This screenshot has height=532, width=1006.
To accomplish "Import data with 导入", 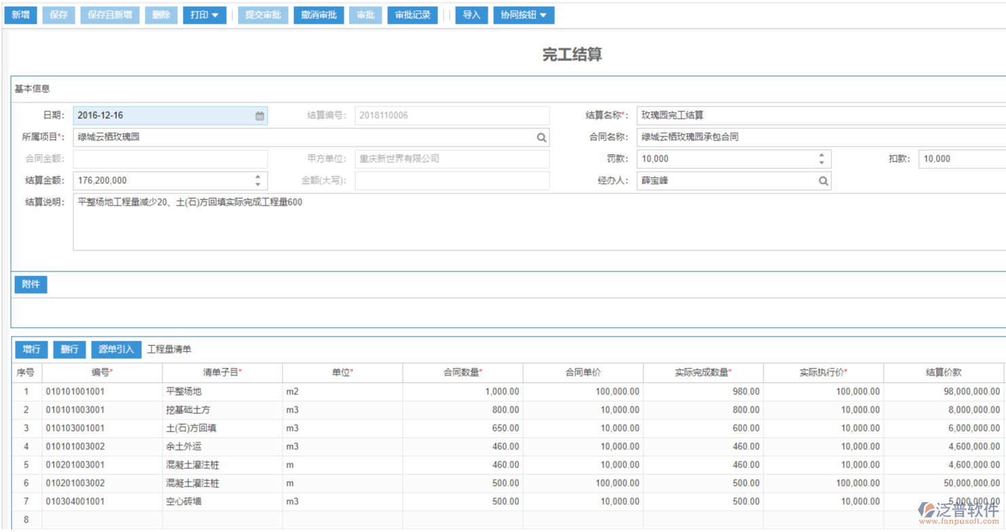I will [x=471, y=15].
